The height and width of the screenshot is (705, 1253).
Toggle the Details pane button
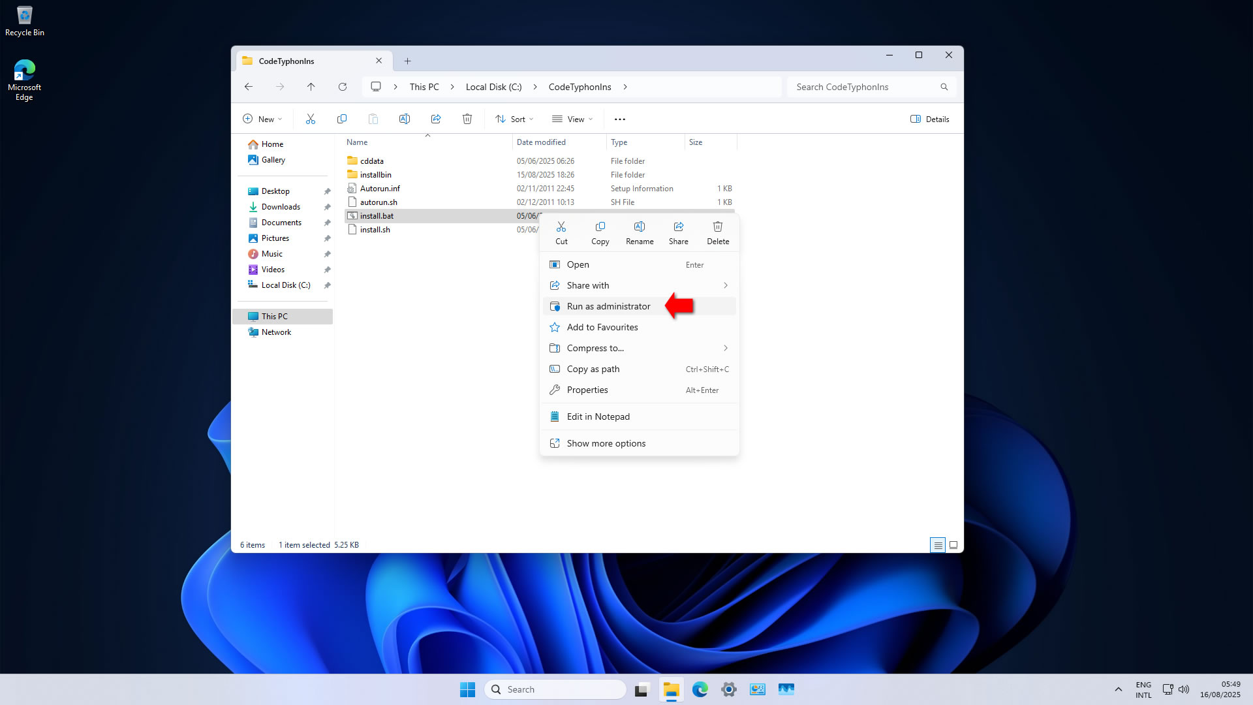930,119
